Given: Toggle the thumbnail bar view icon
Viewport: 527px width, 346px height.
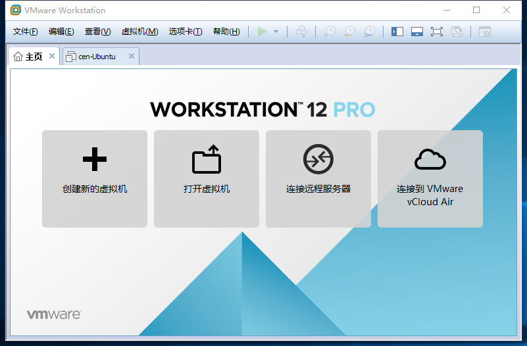Looking at the screenshot, I should 416,32.
